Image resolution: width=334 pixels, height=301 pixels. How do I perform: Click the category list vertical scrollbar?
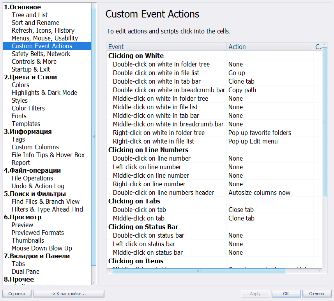(x=94, y=136)
